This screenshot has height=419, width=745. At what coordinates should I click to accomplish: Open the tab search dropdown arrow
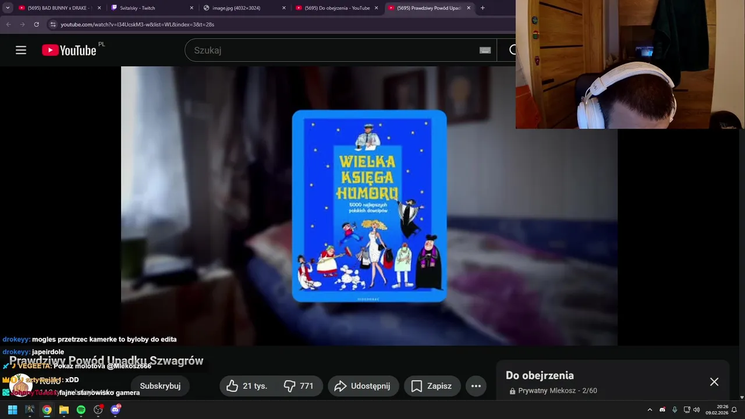(x=8, y=8)
